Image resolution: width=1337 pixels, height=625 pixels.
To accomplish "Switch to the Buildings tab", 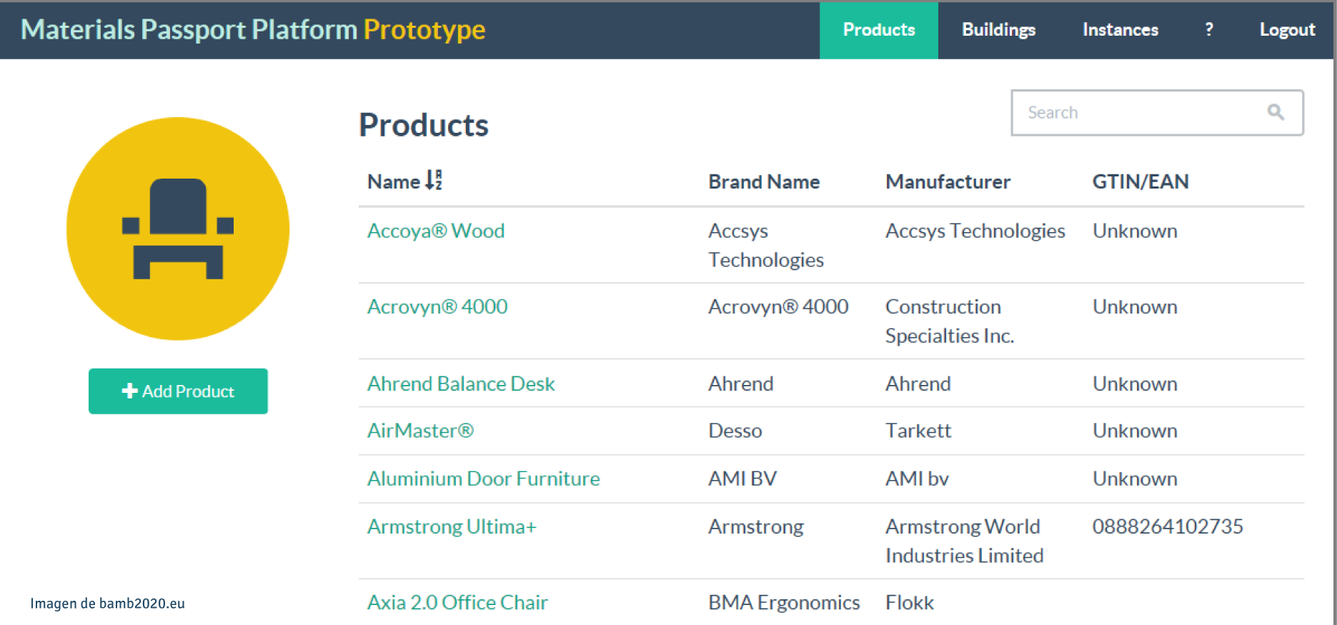I will [x=998, y=30].
